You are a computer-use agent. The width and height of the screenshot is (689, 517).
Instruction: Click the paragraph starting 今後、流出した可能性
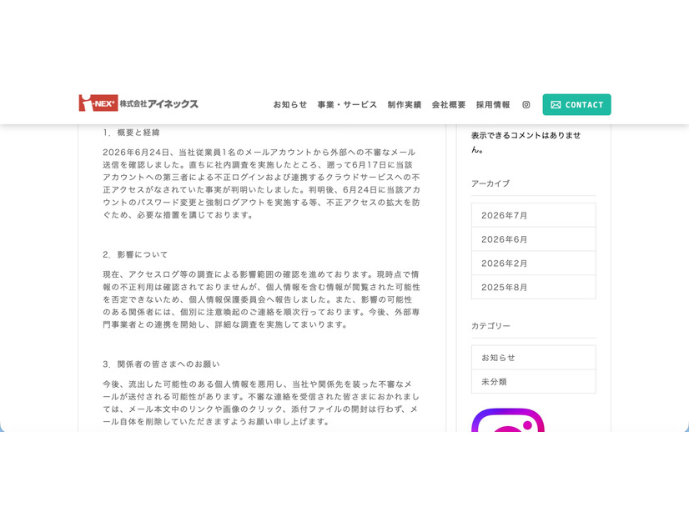tap(261, 403)
